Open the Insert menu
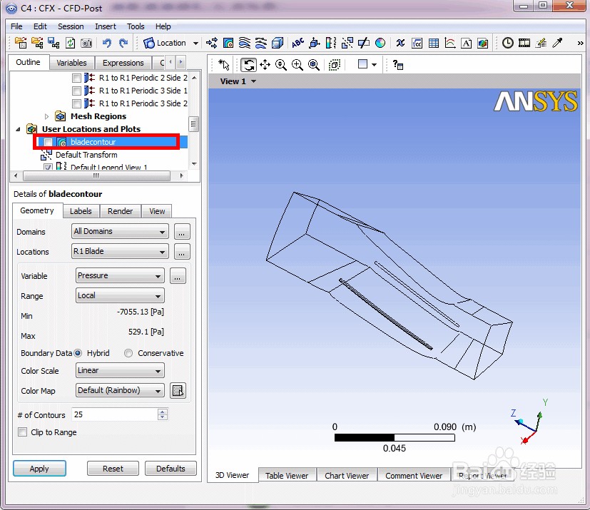Viewport: 590px width, 510px height. pyautogui.click(x=106, y=26)
